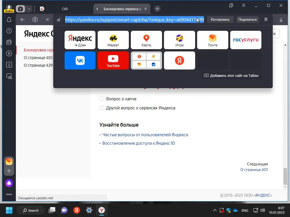Click Добавить этот сайт на Табло
Viewport: 290px width, 217px height.
(x=231, y=75)
